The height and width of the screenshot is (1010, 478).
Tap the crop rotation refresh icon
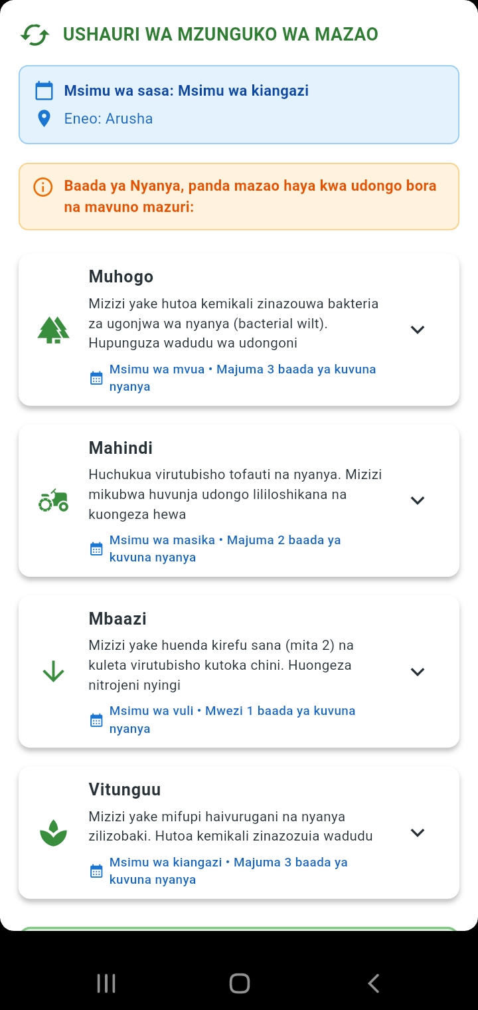click(35, 35)
